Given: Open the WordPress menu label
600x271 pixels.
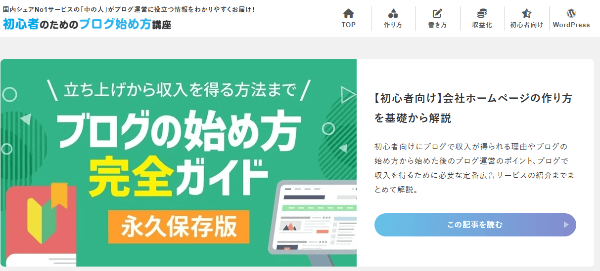Looking at the screenshot, I should (x=571, y=25).
